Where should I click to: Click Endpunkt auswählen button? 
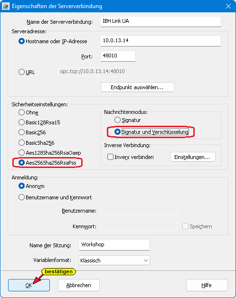(138, 87)
